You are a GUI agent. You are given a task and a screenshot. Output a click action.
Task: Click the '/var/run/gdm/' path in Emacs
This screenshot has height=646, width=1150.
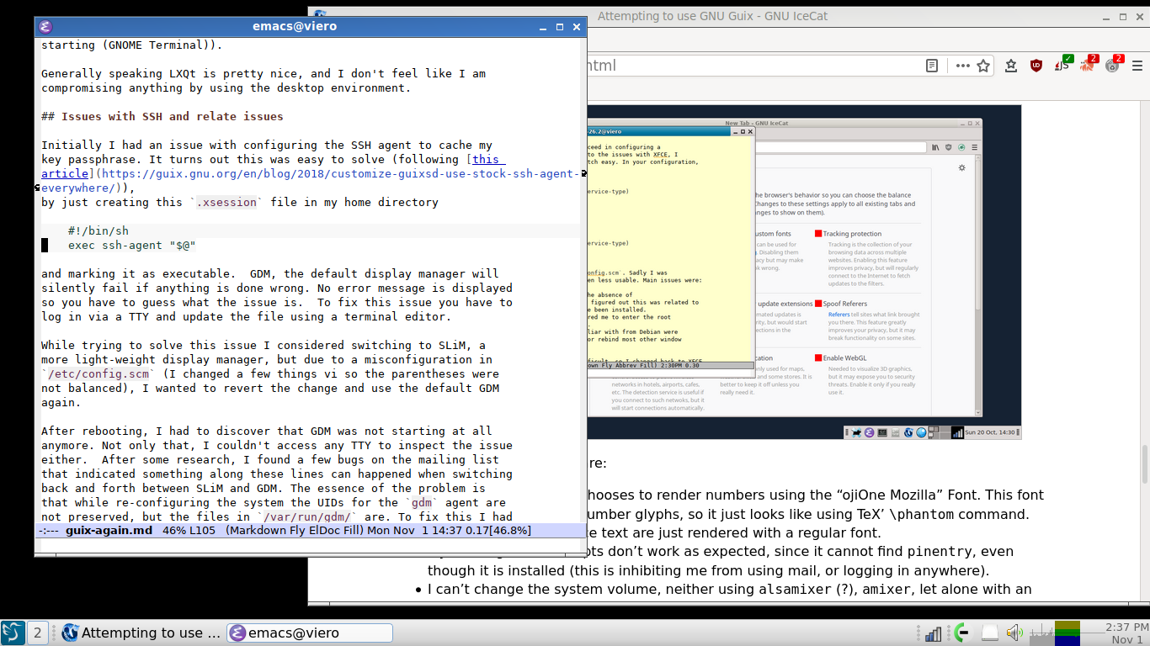[x=307, y=516]
